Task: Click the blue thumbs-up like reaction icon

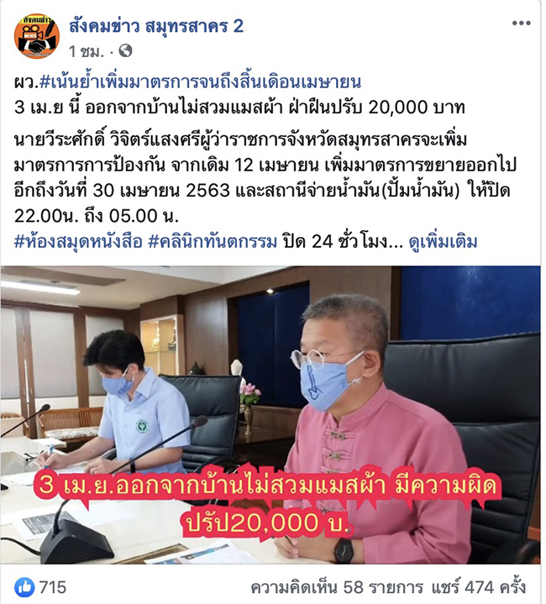Action: 24,587
